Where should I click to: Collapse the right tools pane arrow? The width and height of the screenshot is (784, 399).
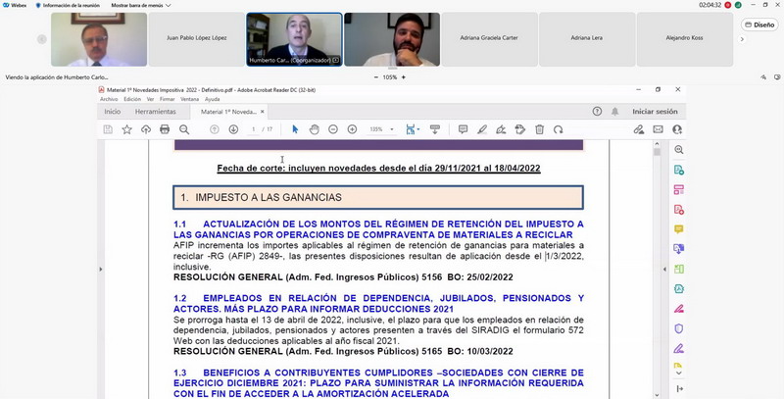coord(664,269)
